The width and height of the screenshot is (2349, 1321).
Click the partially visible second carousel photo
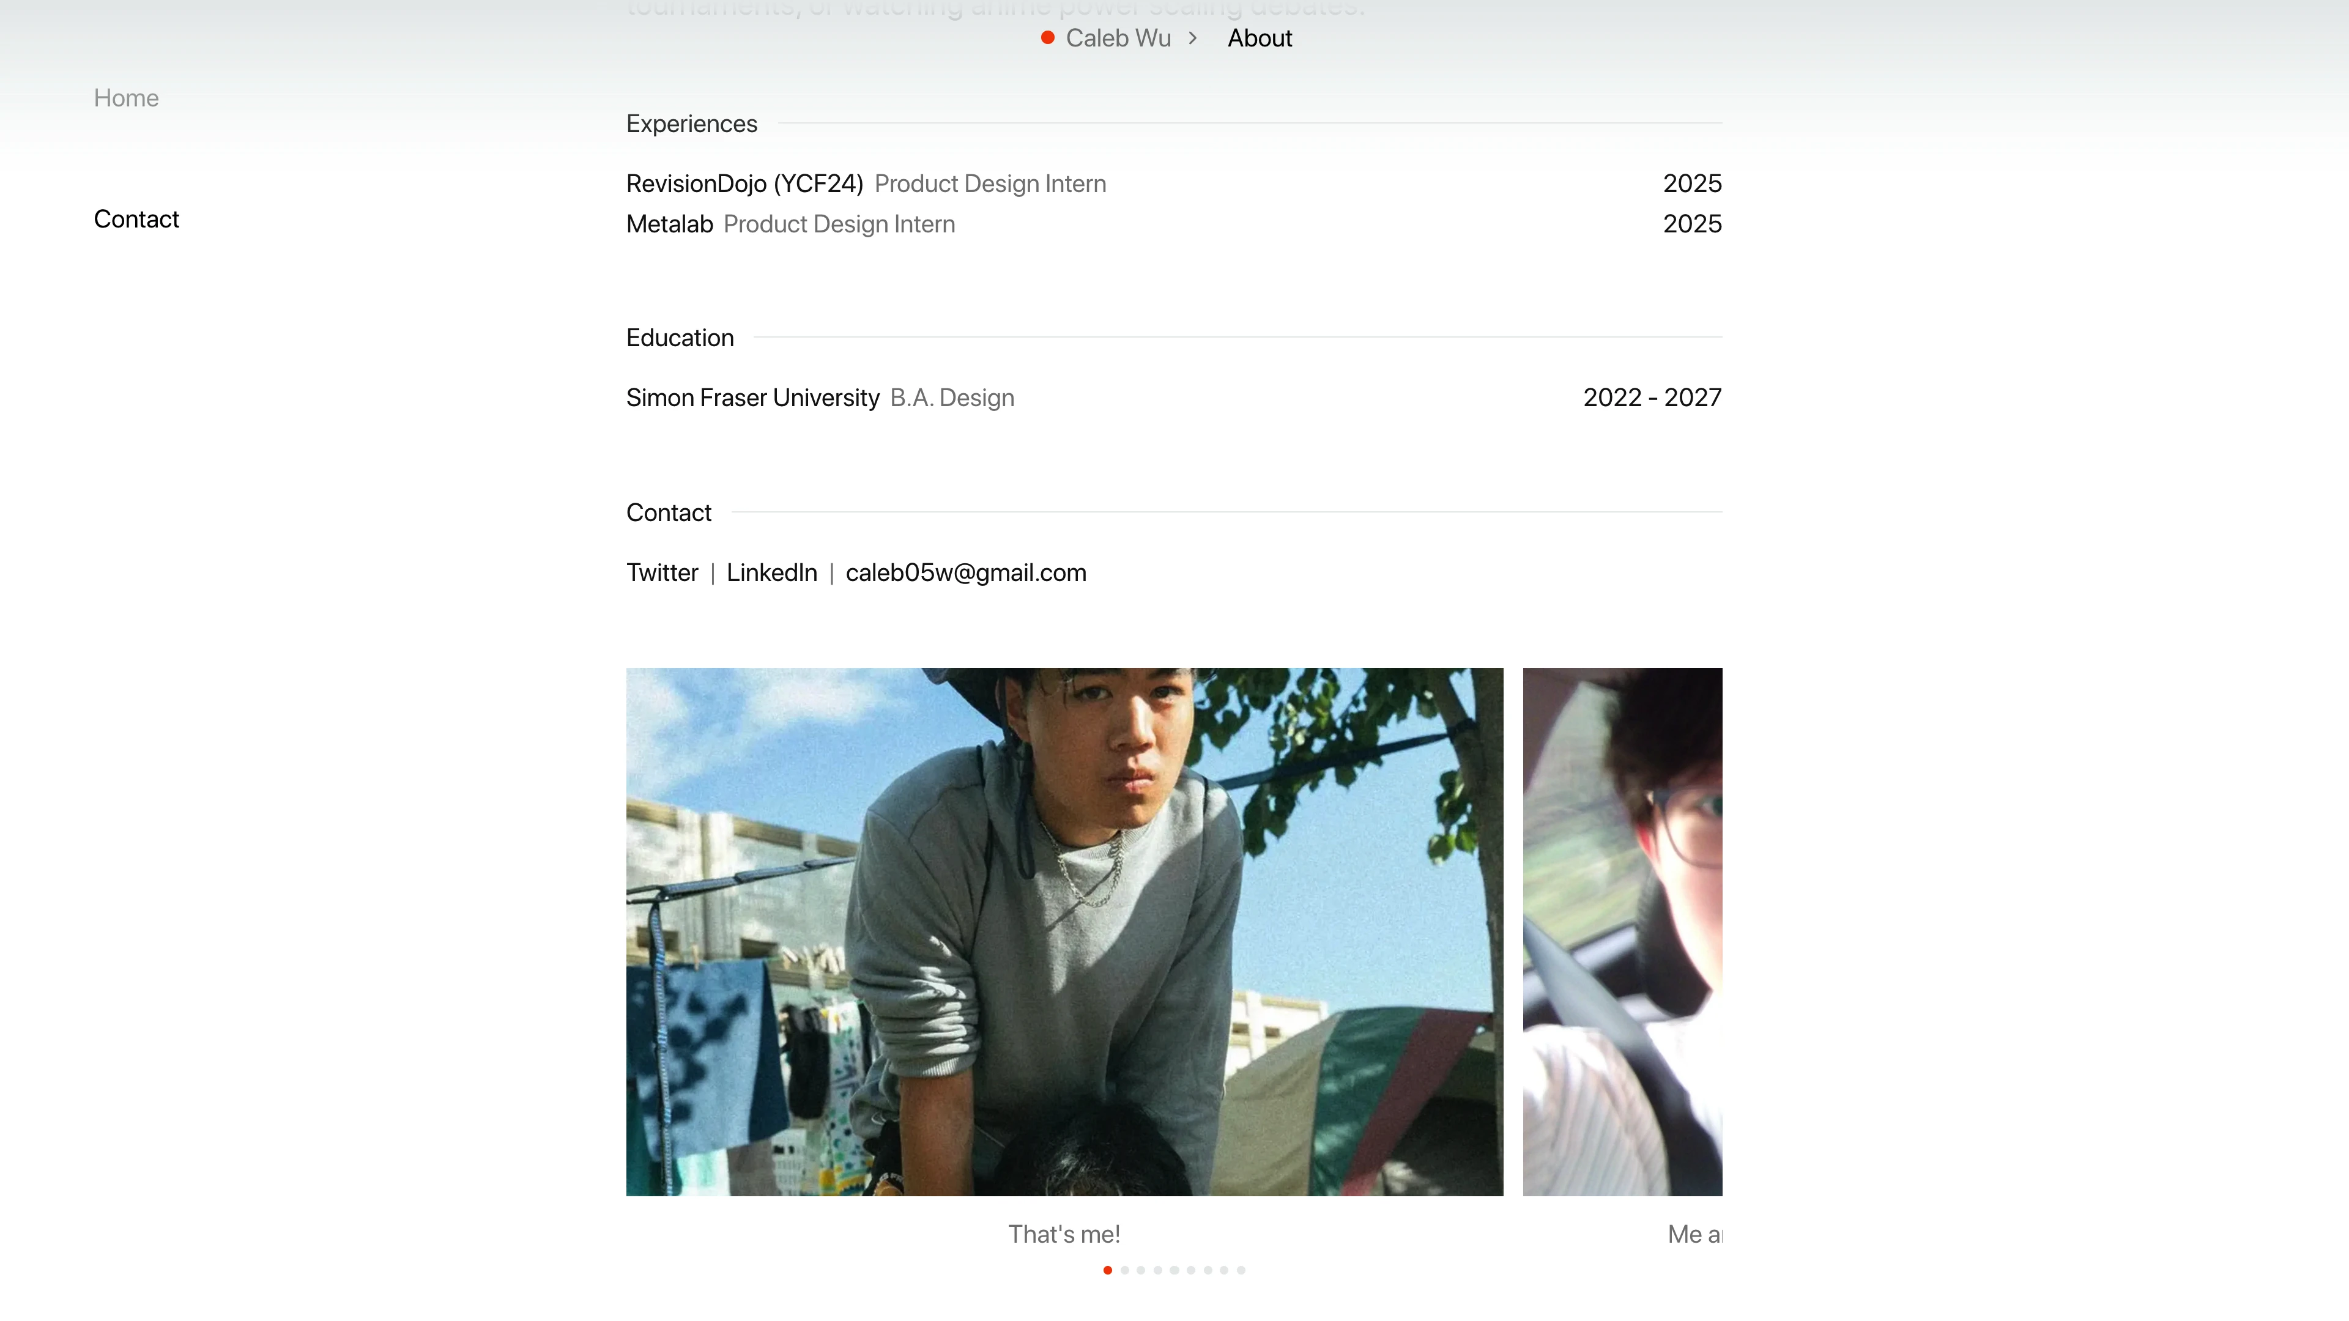[1622, 931]
